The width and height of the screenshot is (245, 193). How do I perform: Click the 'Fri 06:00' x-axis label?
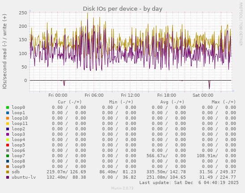pos(94,95)
